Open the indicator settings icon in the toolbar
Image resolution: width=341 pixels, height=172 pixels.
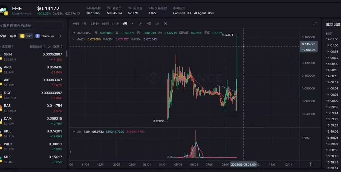[x=157, y=24]
